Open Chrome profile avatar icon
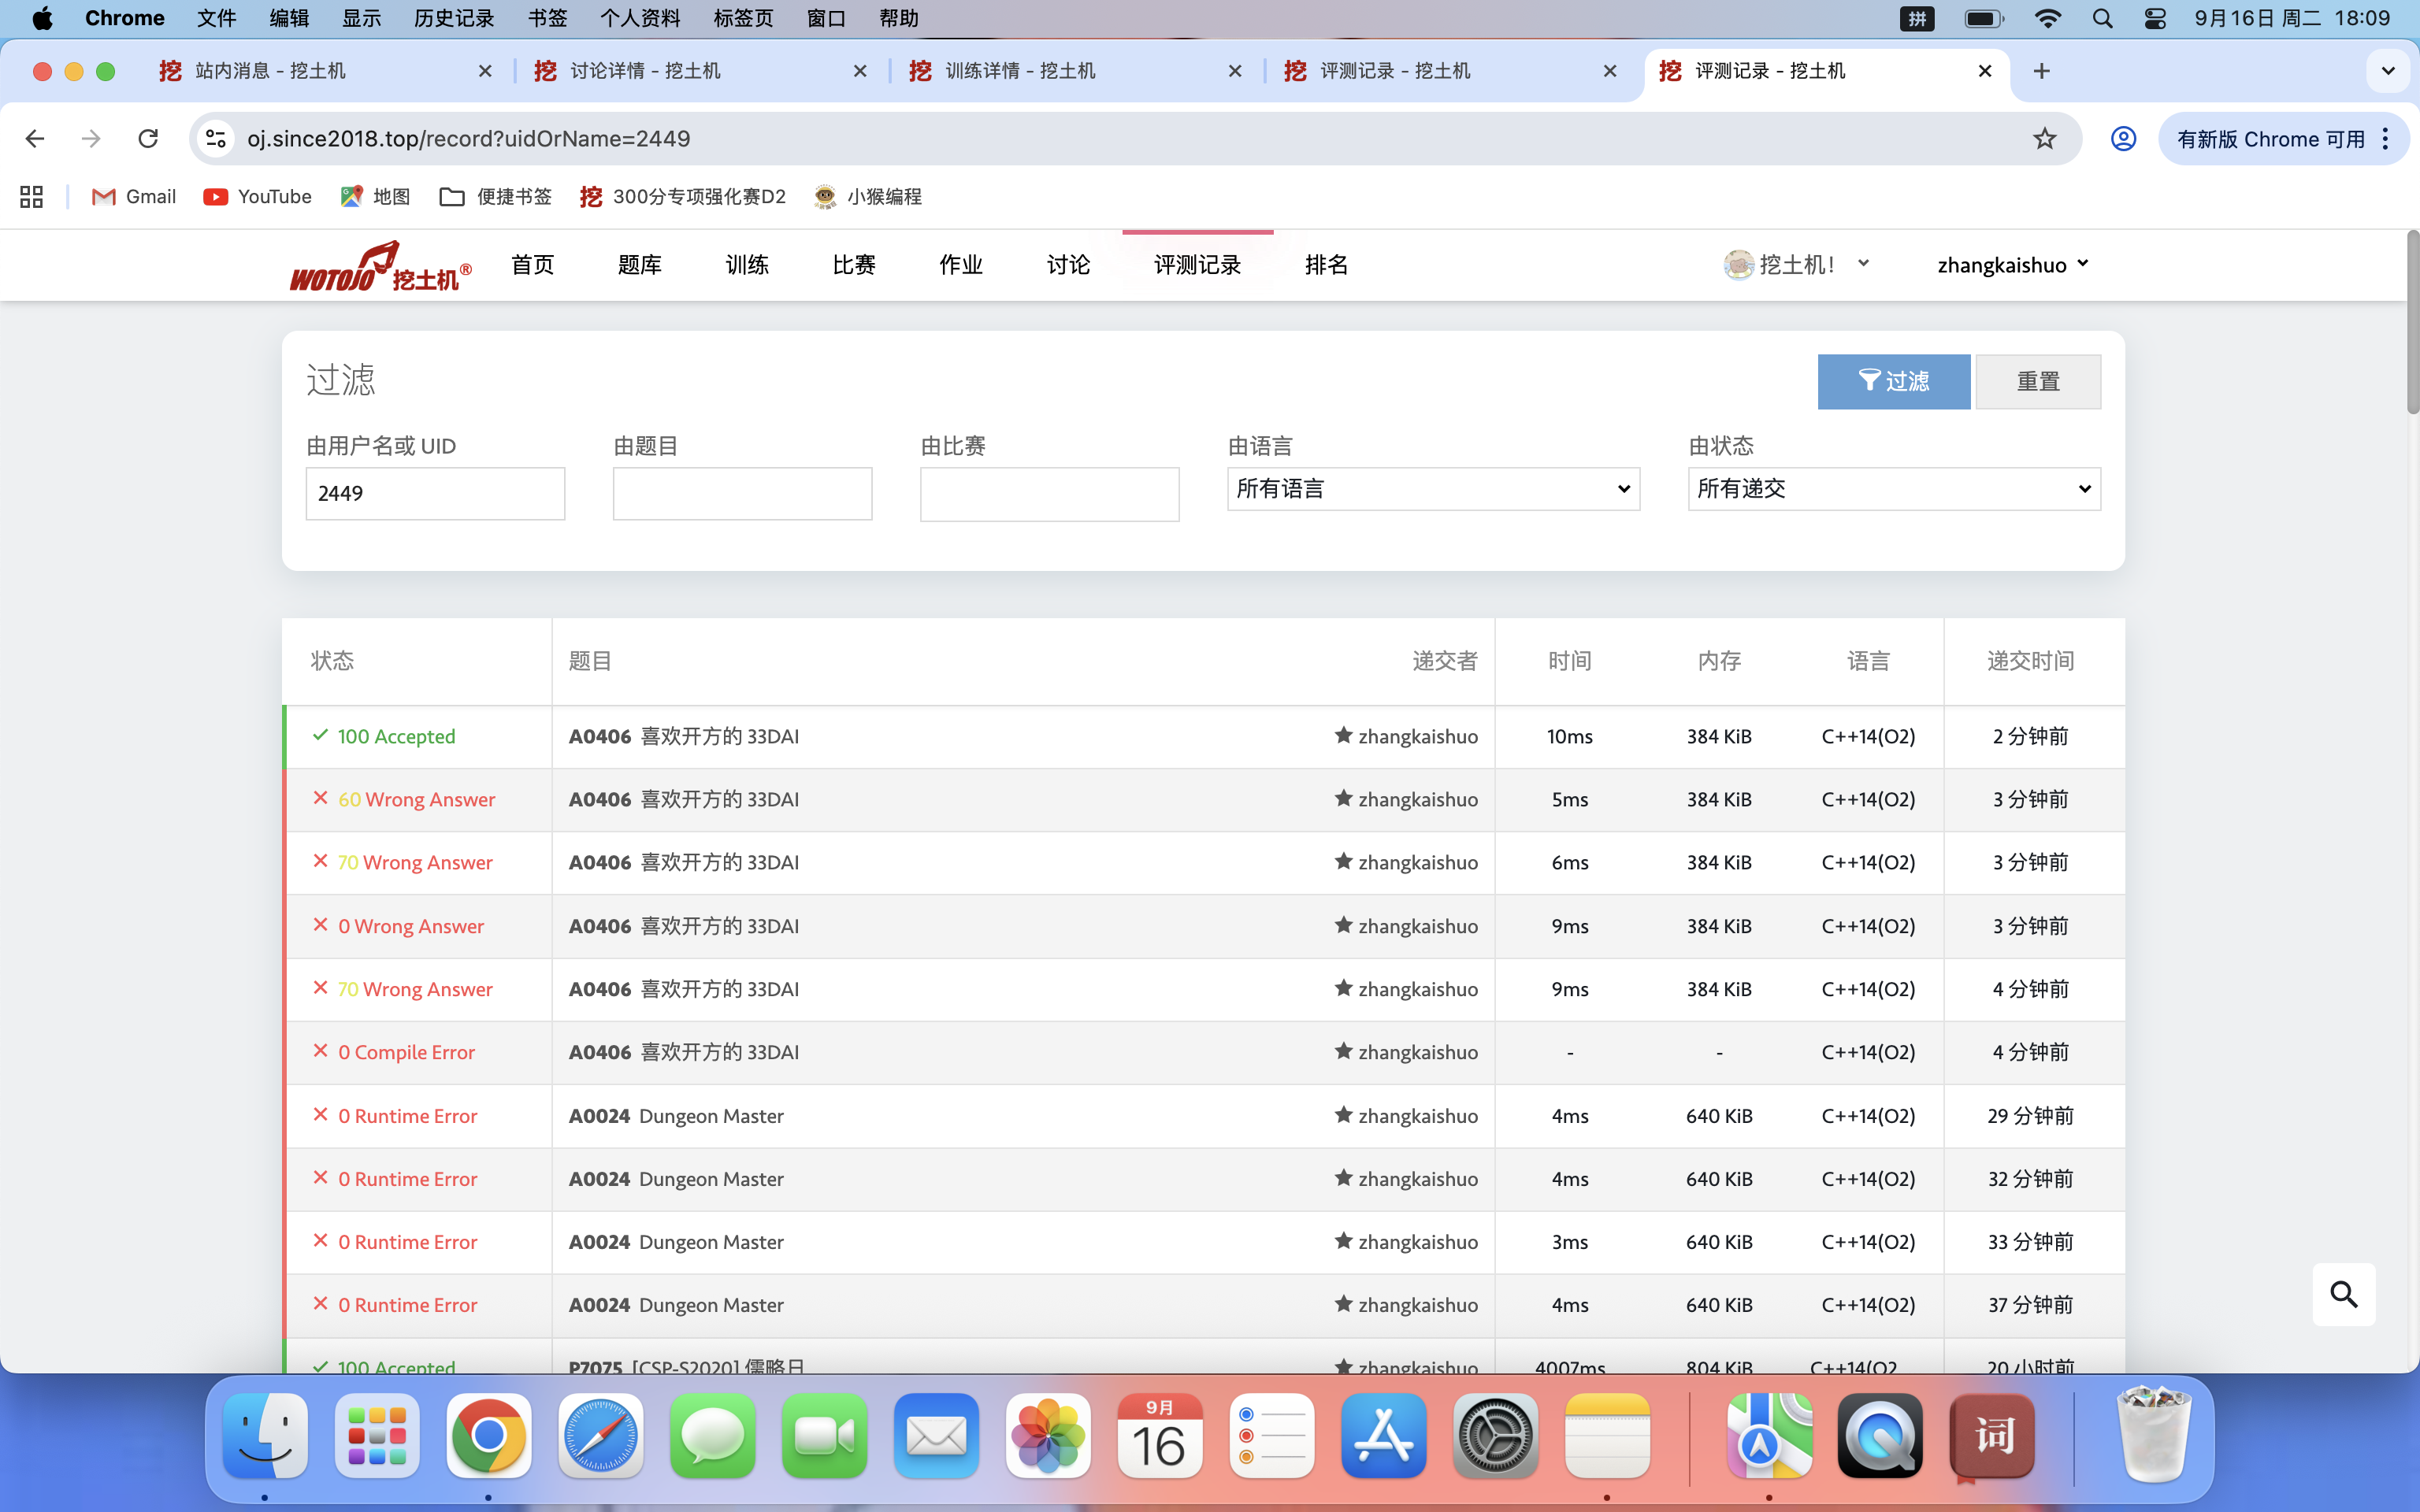 tap(2123, 139)
